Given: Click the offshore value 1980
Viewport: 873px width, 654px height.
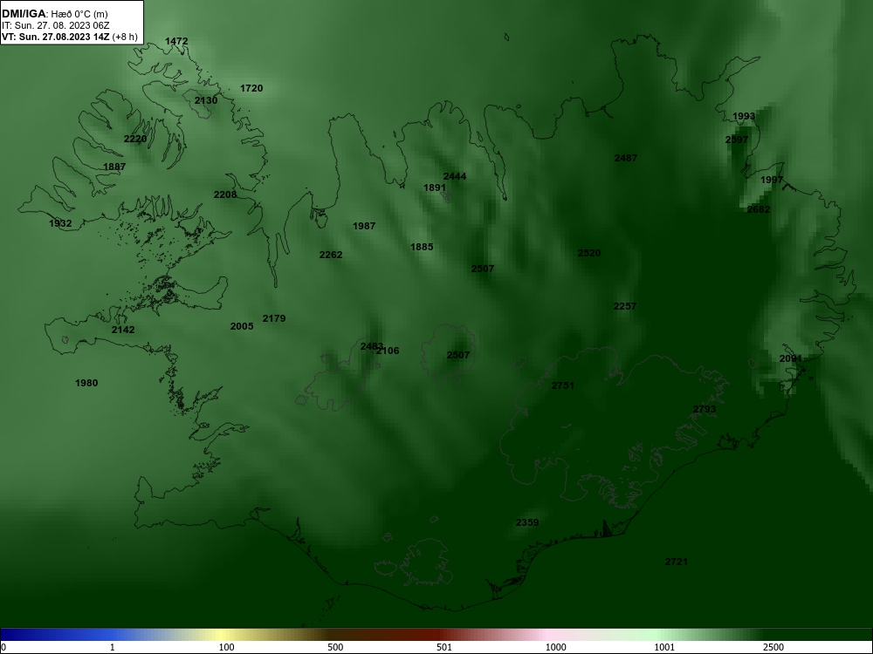Looking at the screenshot, I should click(86, 383).
